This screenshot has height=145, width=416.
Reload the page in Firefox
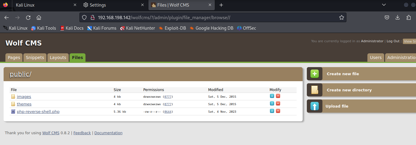coord(28,18)
